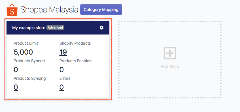Image resolution: width=240 pixels, height=112 pixels.
Task: Click the Shopee shopping bag logo
Action: click(x=12, y=10)
